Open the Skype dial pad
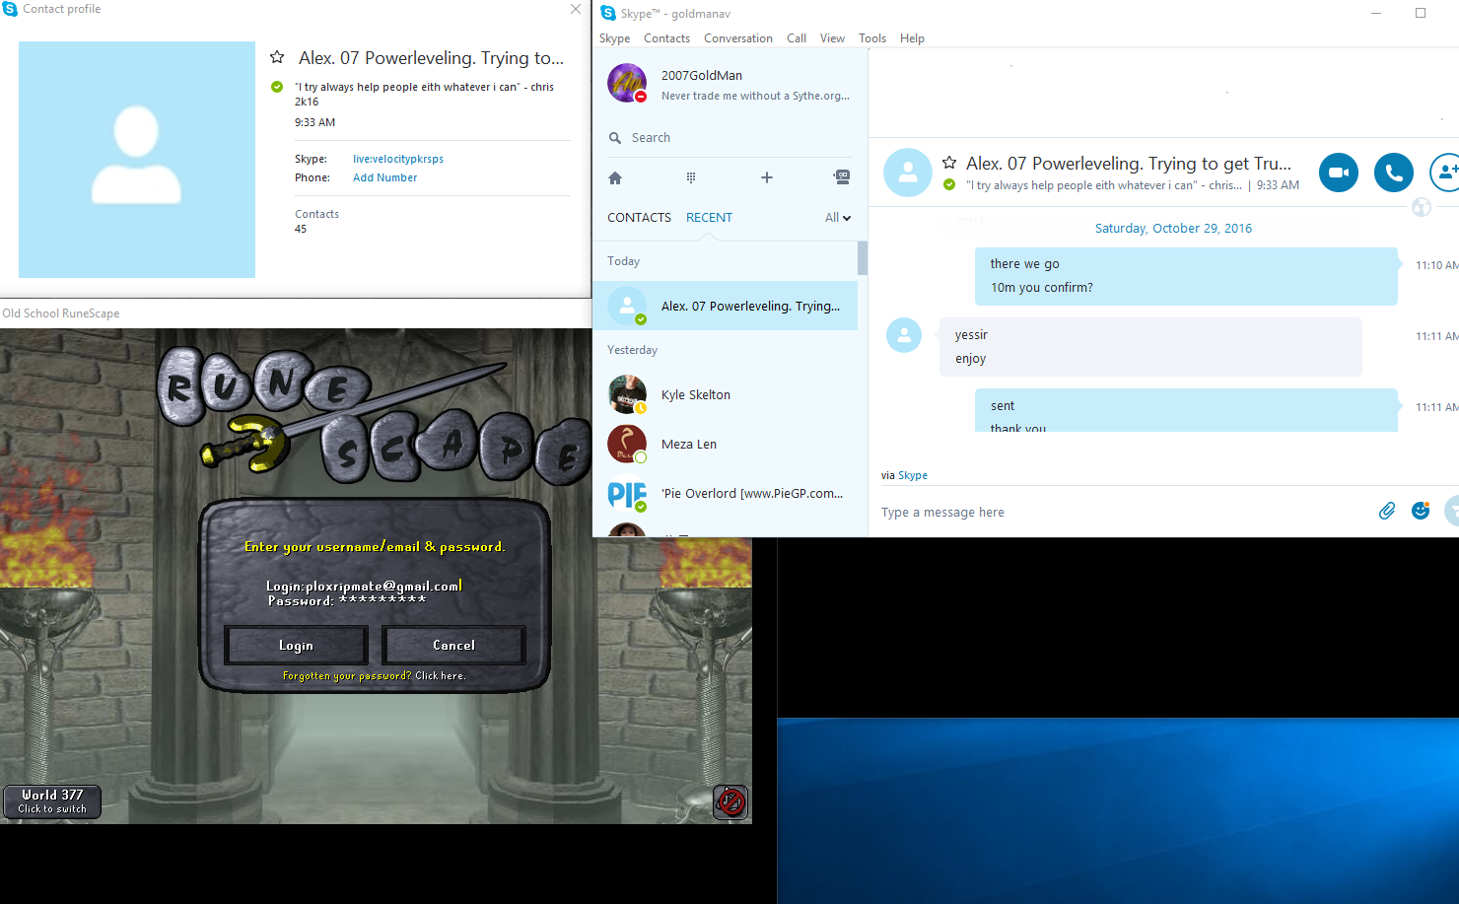The image size is (1459, 904). 691,177
